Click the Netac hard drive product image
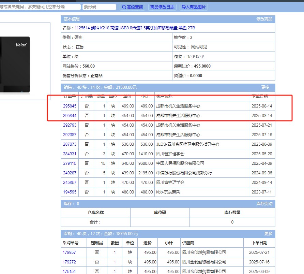Viewport: 304px width, 274px height. [15, 64]
